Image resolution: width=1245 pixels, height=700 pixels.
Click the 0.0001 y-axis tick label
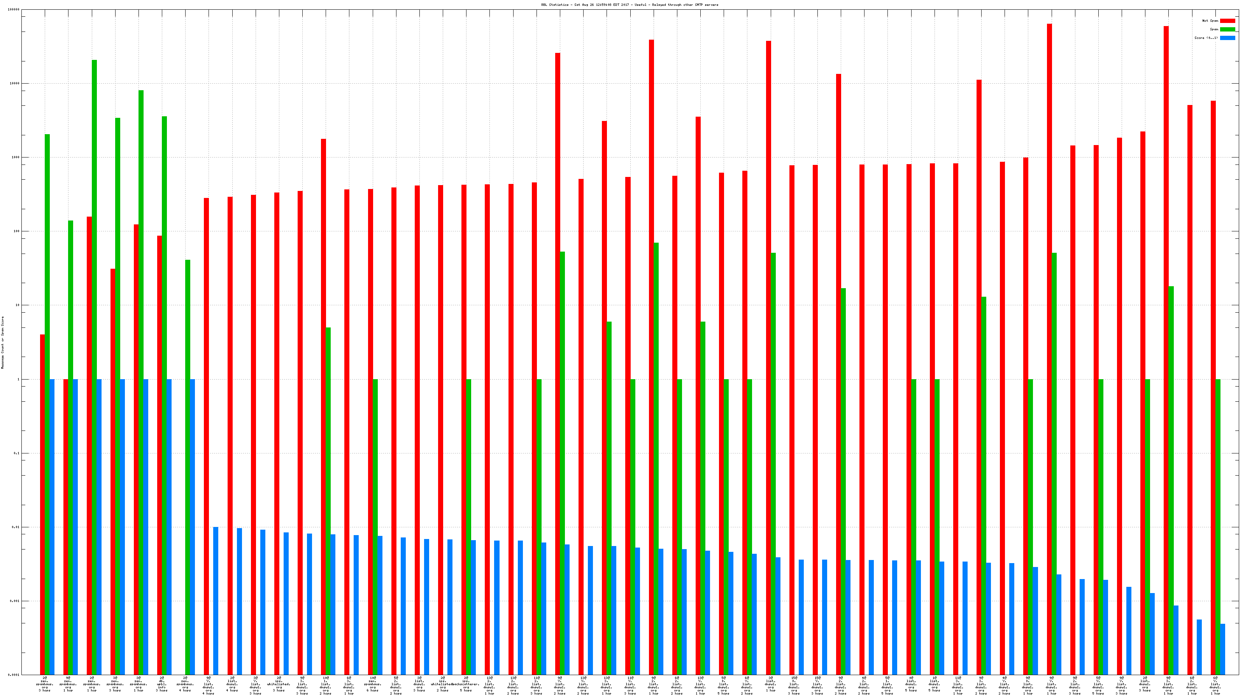(14, 675)
